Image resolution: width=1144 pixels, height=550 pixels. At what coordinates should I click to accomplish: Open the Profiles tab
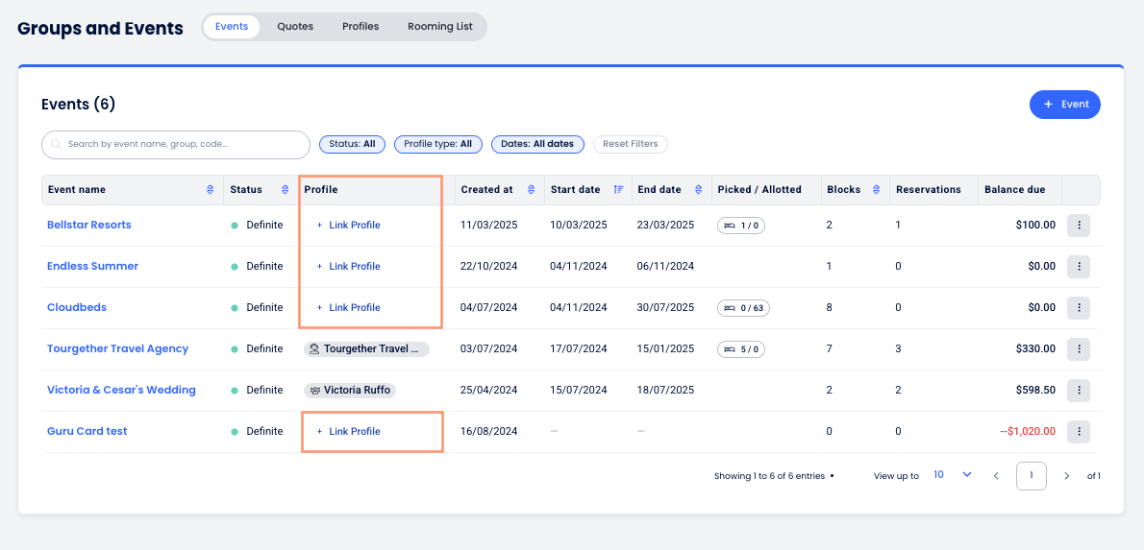361,27
